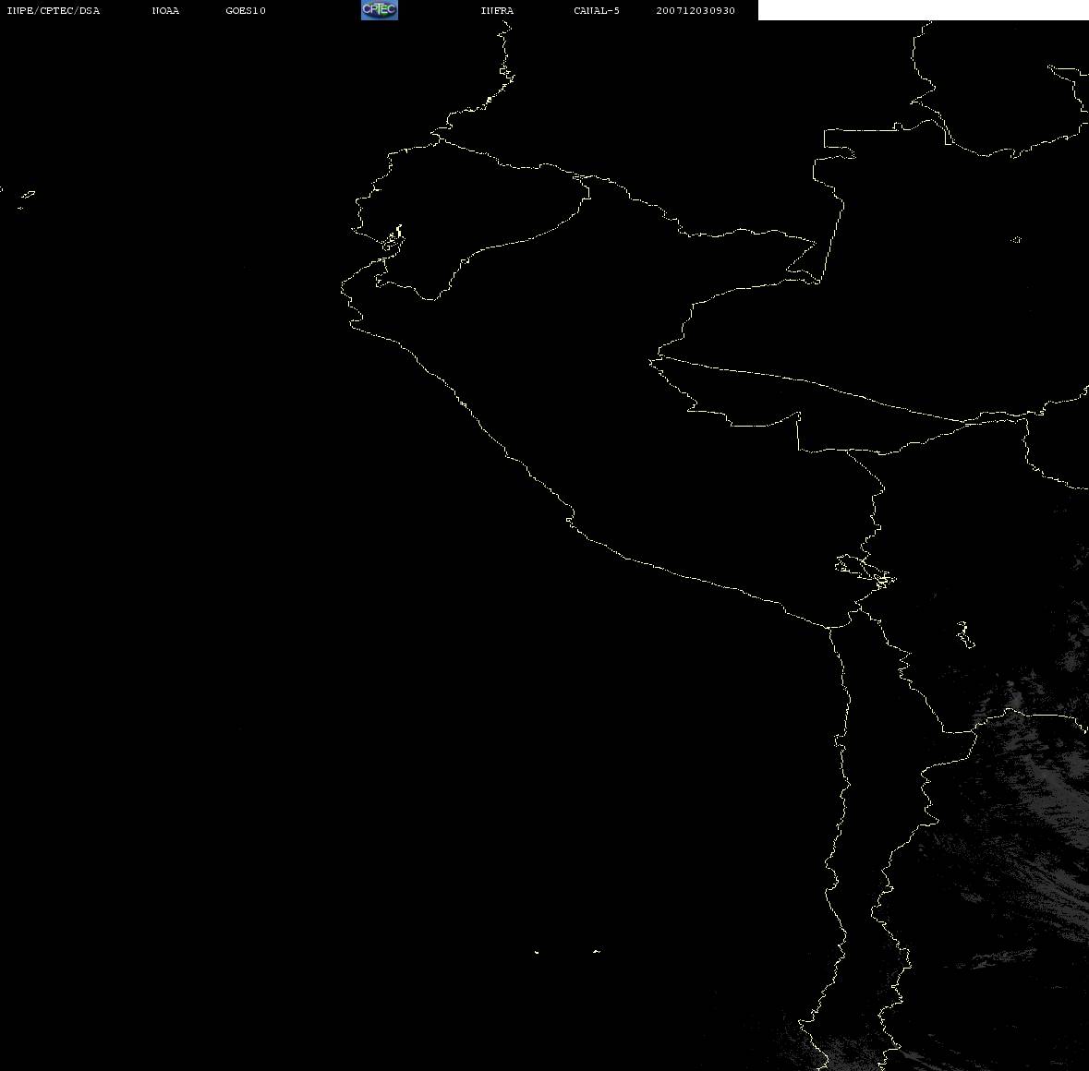Viewport: 1089px width, 1071px height.
Task: Click the CANAL-5 channel label
Action: tap(596, 11)
